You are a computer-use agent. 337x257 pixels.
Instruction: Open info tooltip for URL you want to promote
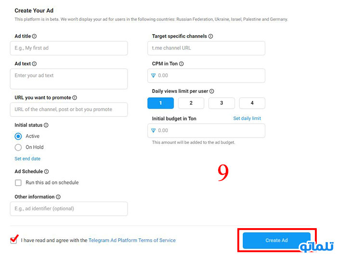click(75, 98)
